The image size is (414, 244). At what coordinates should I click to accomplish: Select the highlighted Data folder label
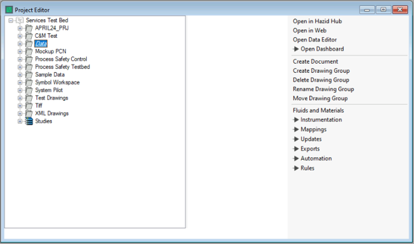(x=41, y=44)
